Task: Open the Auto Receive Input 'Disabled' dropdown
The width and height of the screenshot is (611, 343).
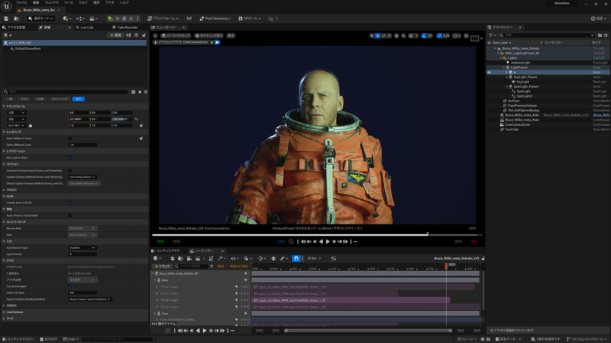Action: tap(82, 248)
